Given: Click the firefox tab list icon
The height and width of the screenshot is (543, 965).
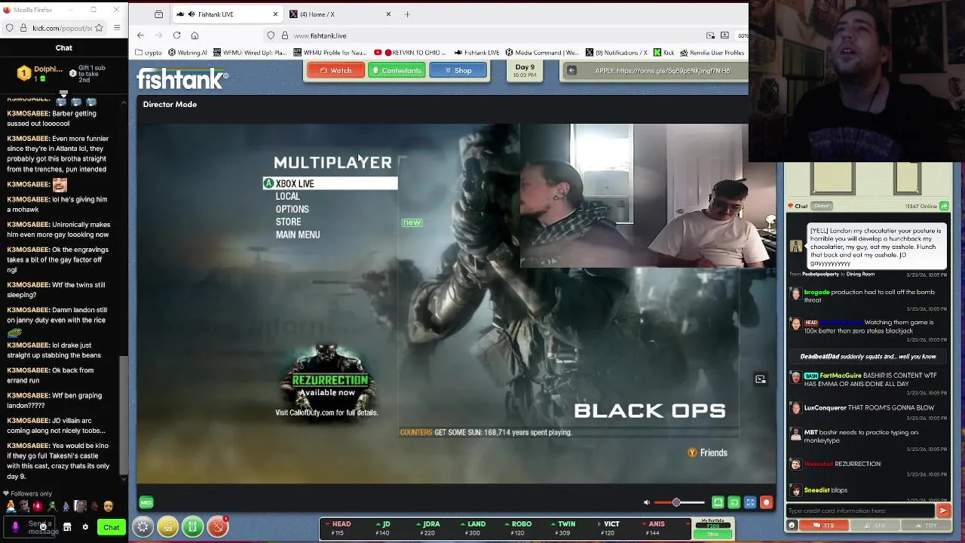Looking at the screenshot, I should click(x=158, y=14).
